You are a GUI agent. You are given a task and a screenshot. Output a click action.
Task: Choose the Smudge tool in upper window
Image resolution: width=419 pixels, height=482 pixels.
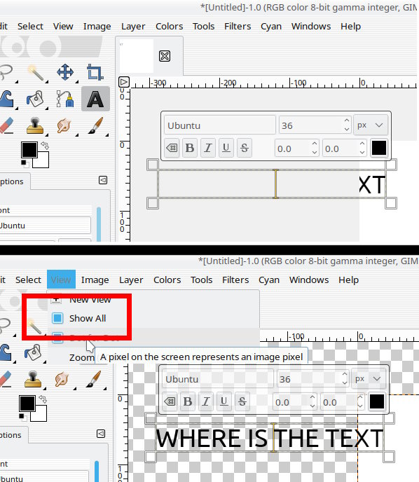click(x=64, y=125)
